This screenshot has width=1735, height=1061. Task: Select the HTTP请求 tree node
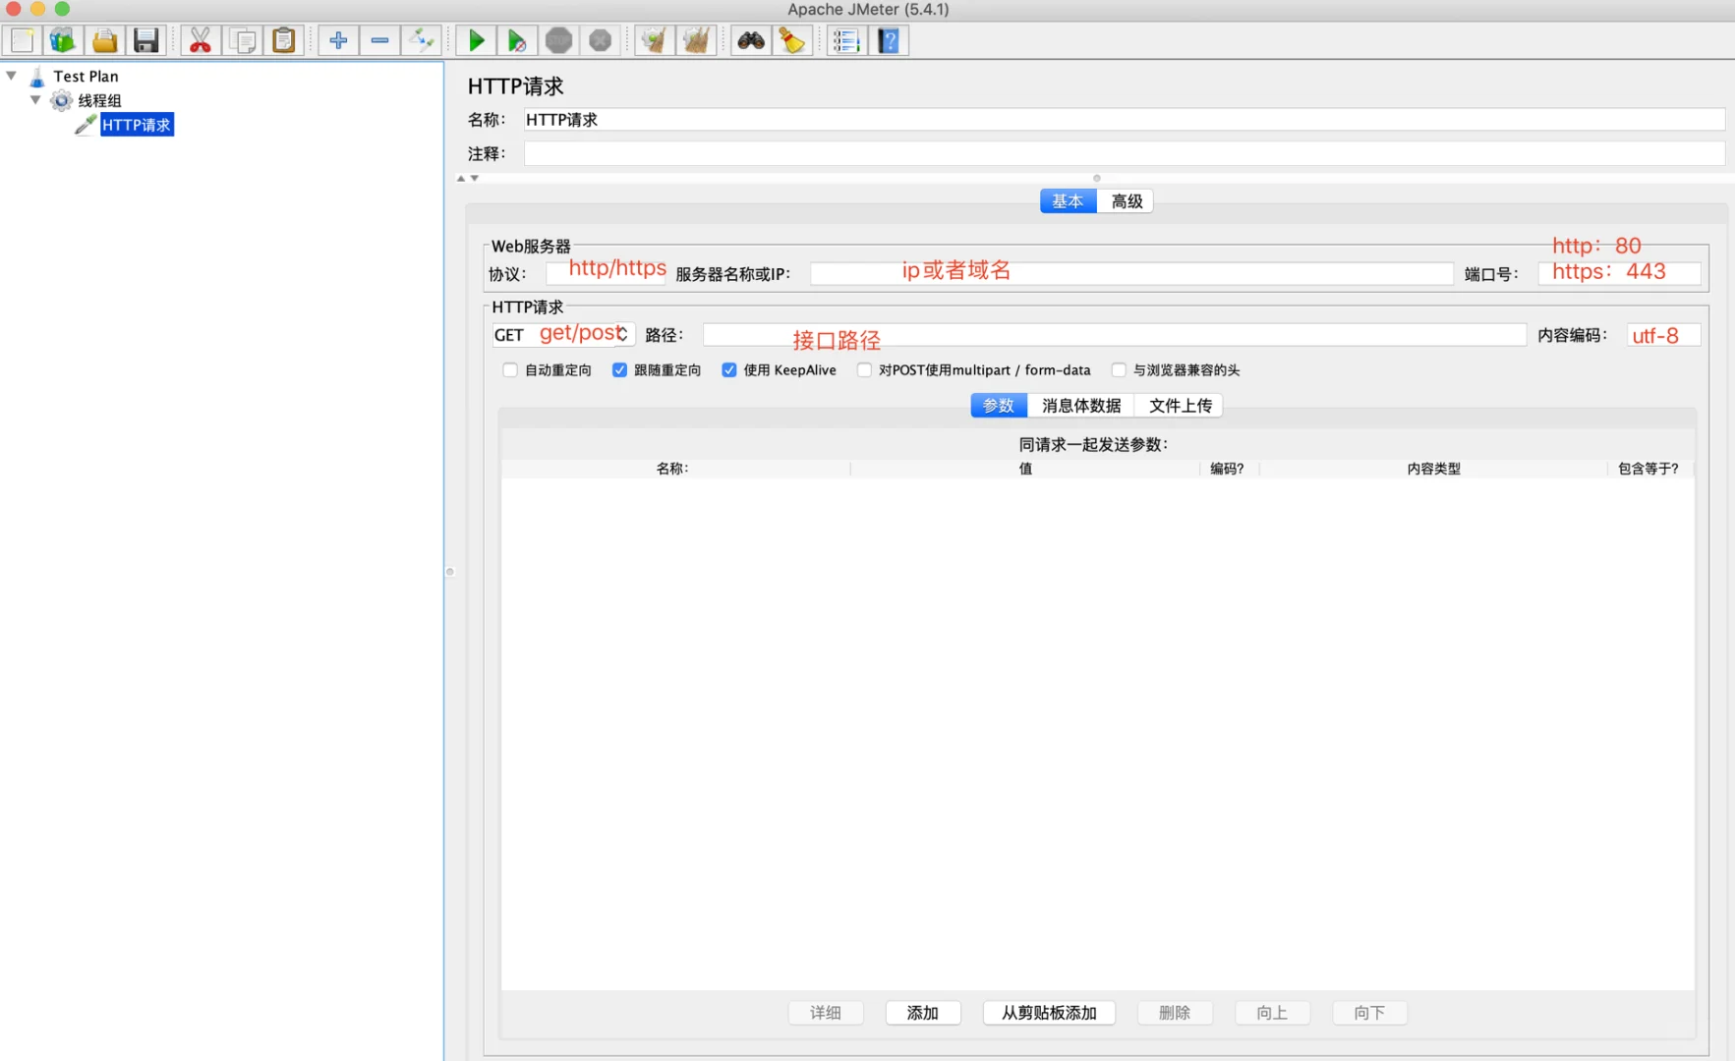137,125
